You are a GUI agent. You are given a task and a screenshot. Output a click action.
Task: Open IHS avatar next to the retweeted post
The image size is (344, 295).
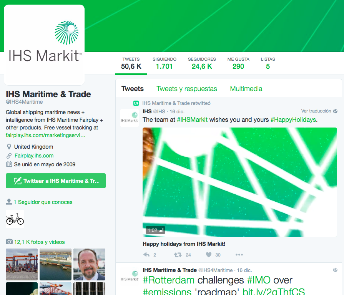[130, 118]
